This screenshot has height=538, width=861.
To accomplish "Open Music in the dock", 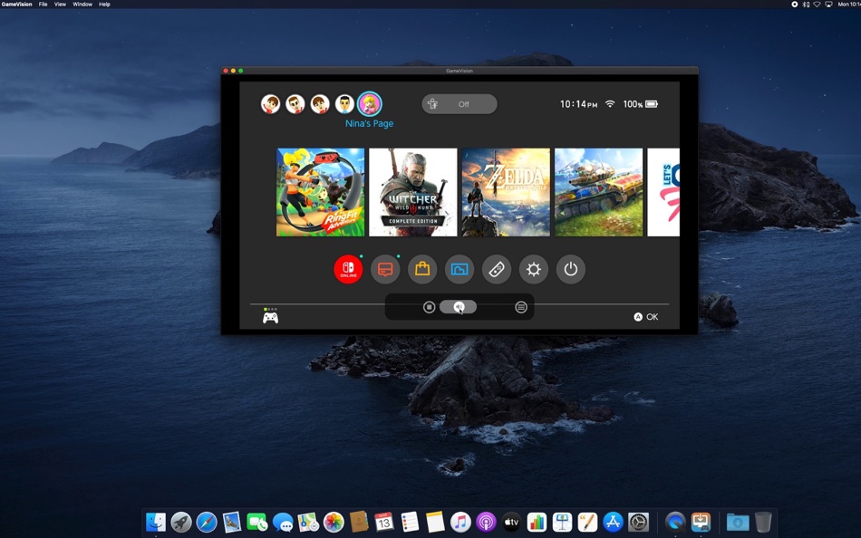I will pyautogui.click(x=460, y=522).
